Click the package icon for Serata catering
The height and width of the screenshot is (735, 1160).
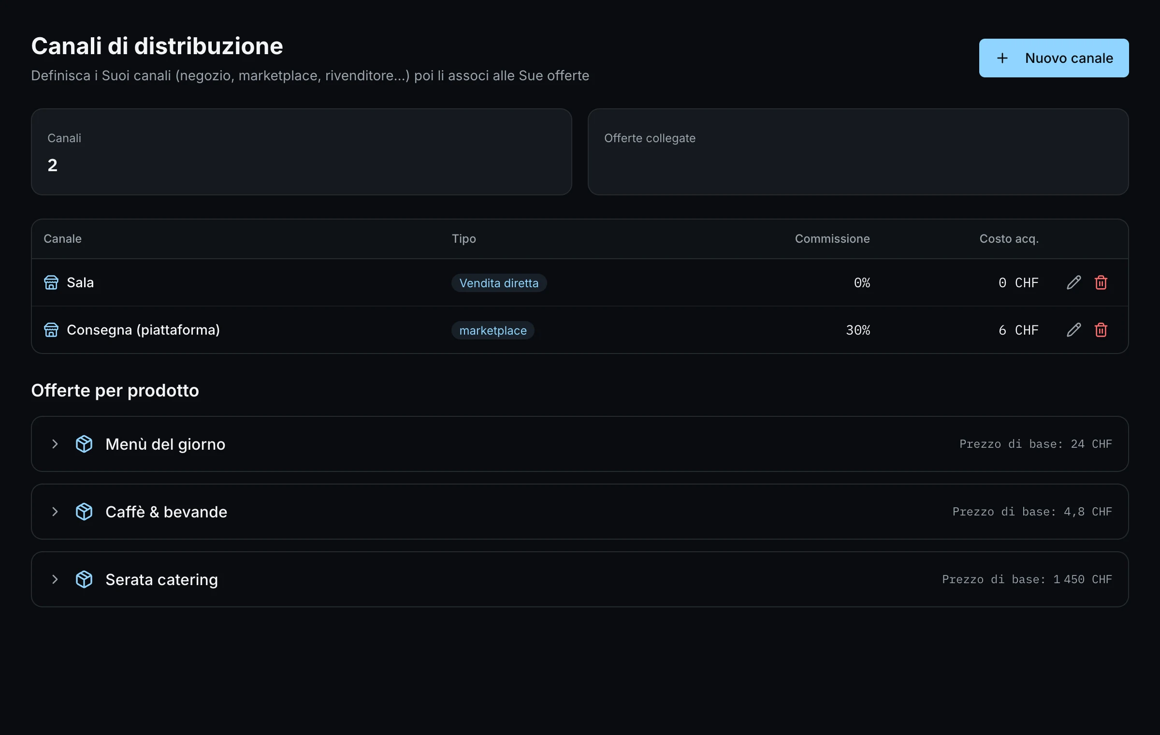(84, 579)
